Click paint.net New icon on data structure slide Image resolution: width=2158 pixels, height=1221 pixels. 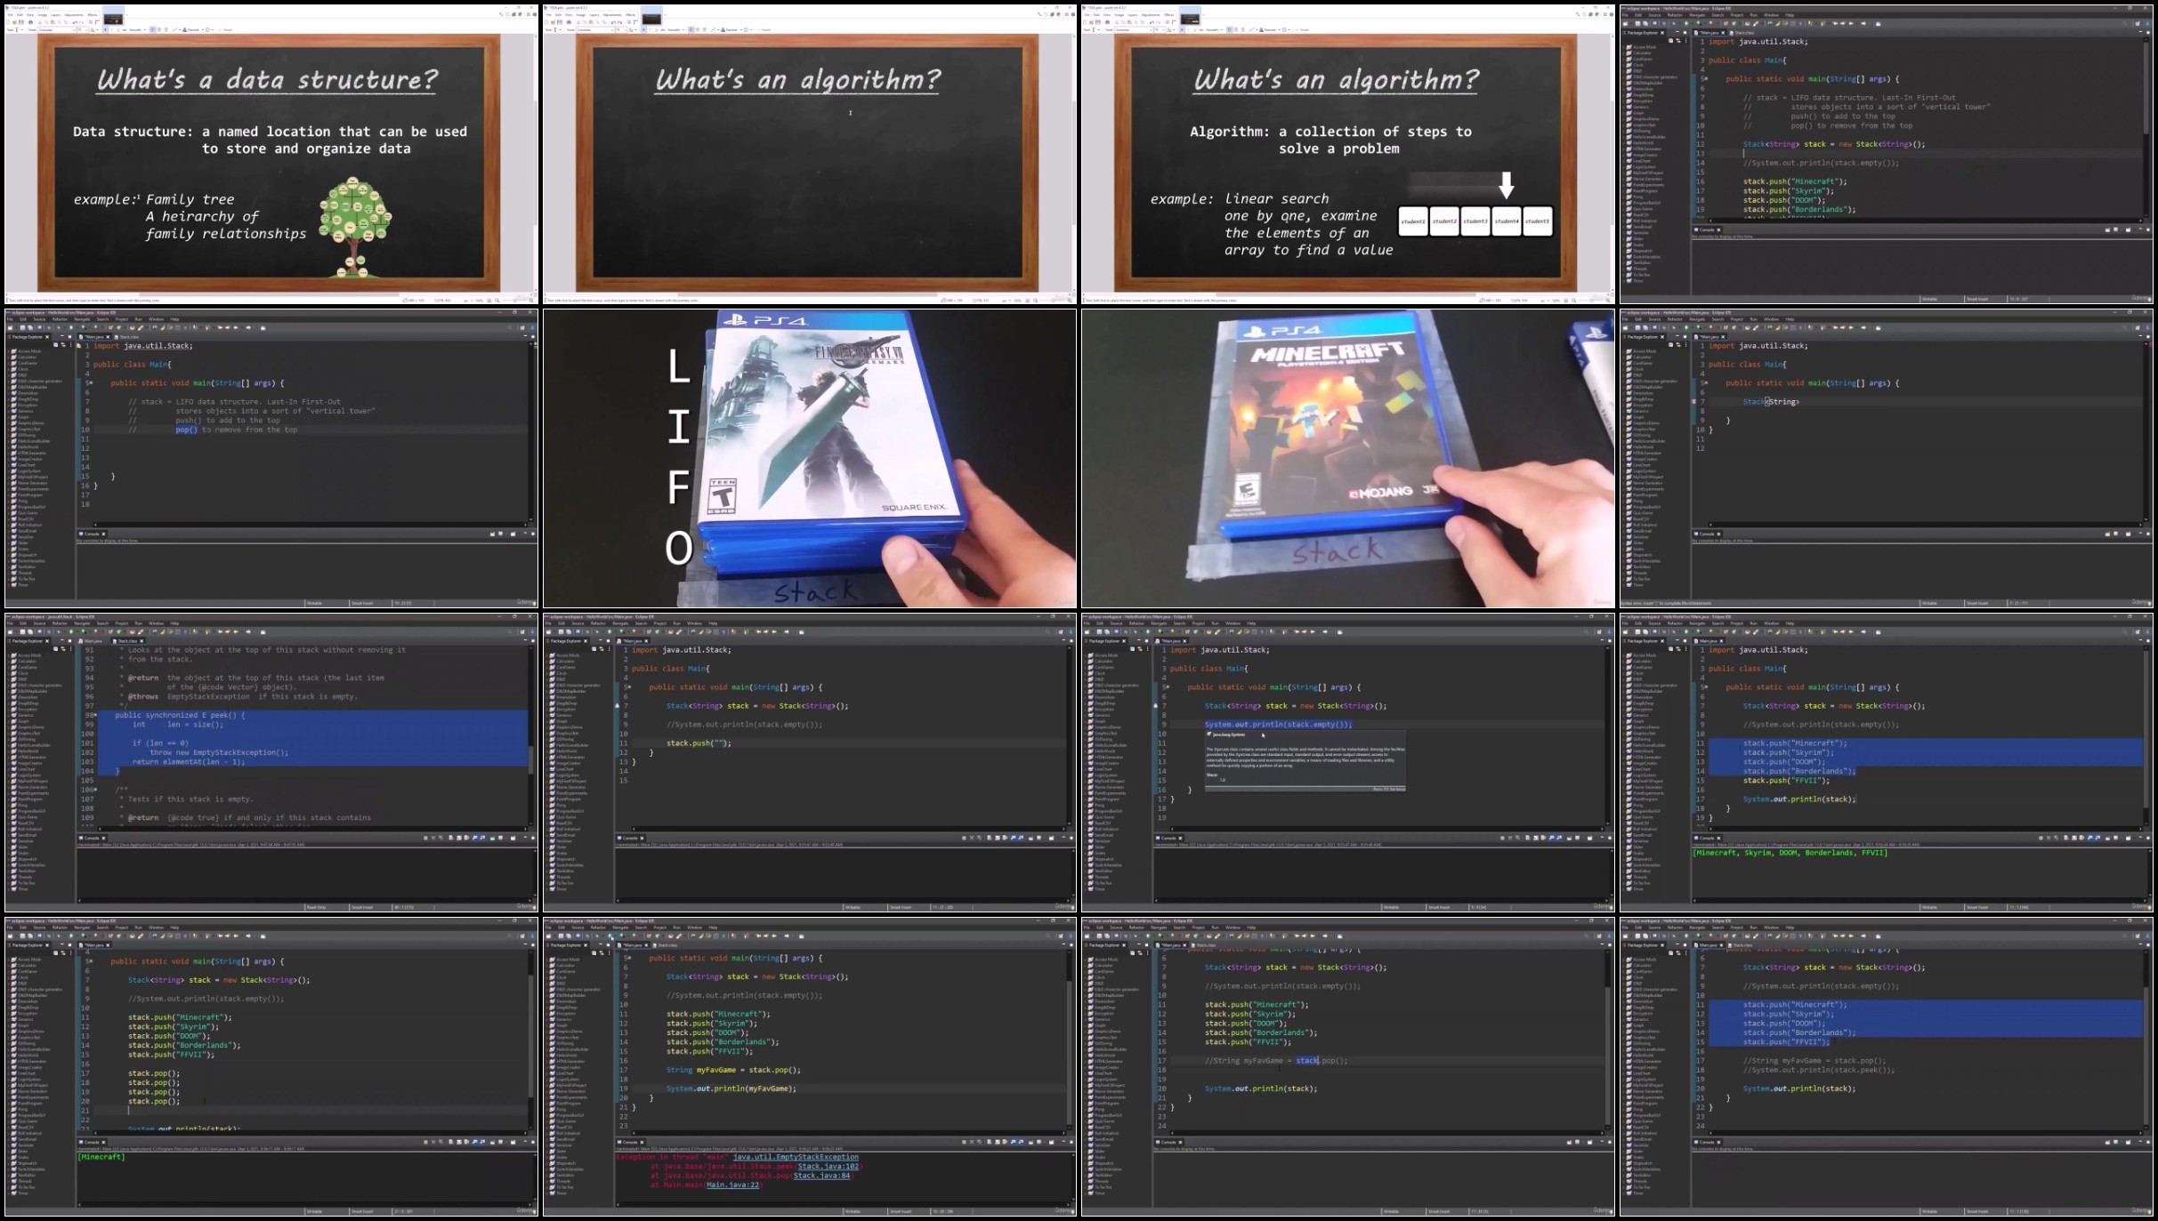(8, 22)
